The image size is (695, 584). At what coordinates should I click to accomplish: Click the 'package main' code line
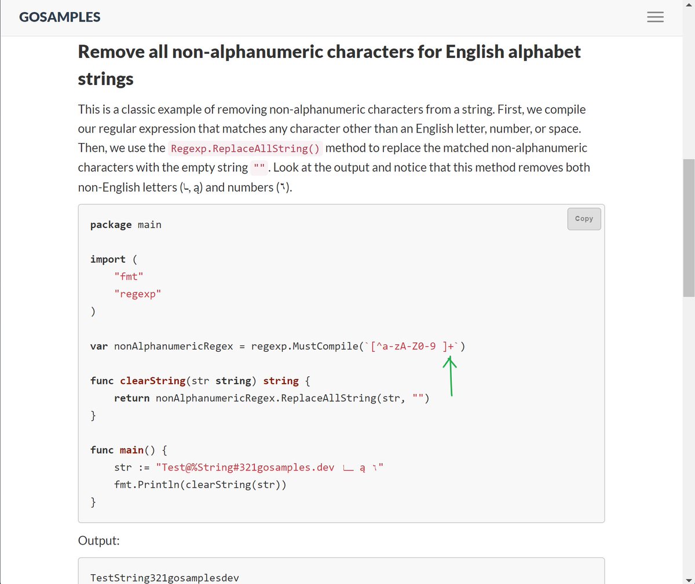pyautogui.click(x=126, y=225)
